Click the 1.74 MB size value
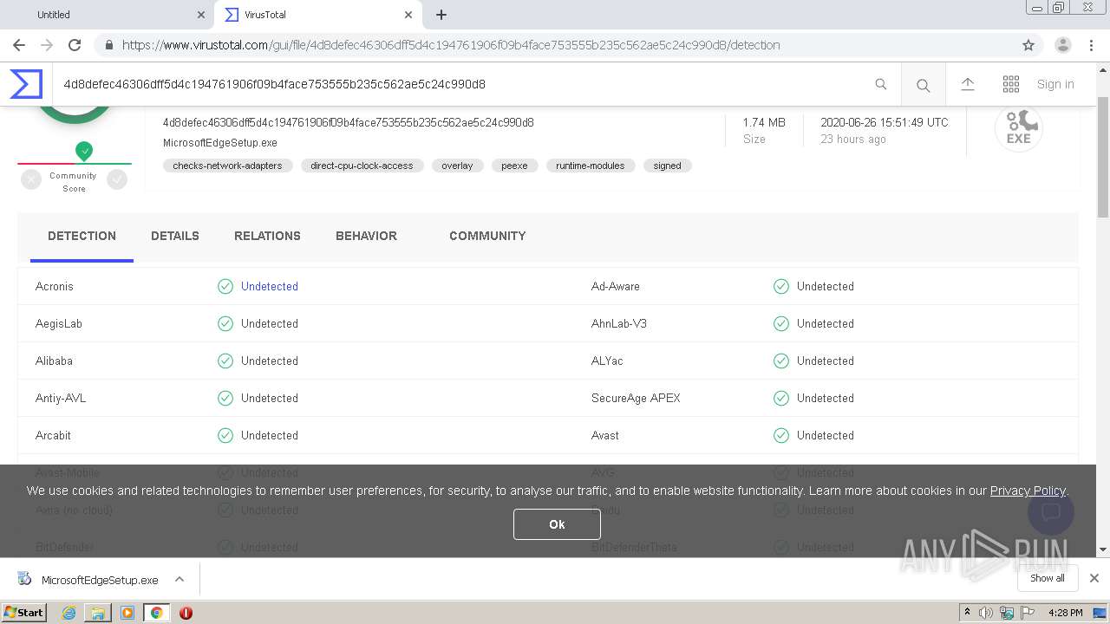This screenshot has height=624, width=1110. point(764,122)
